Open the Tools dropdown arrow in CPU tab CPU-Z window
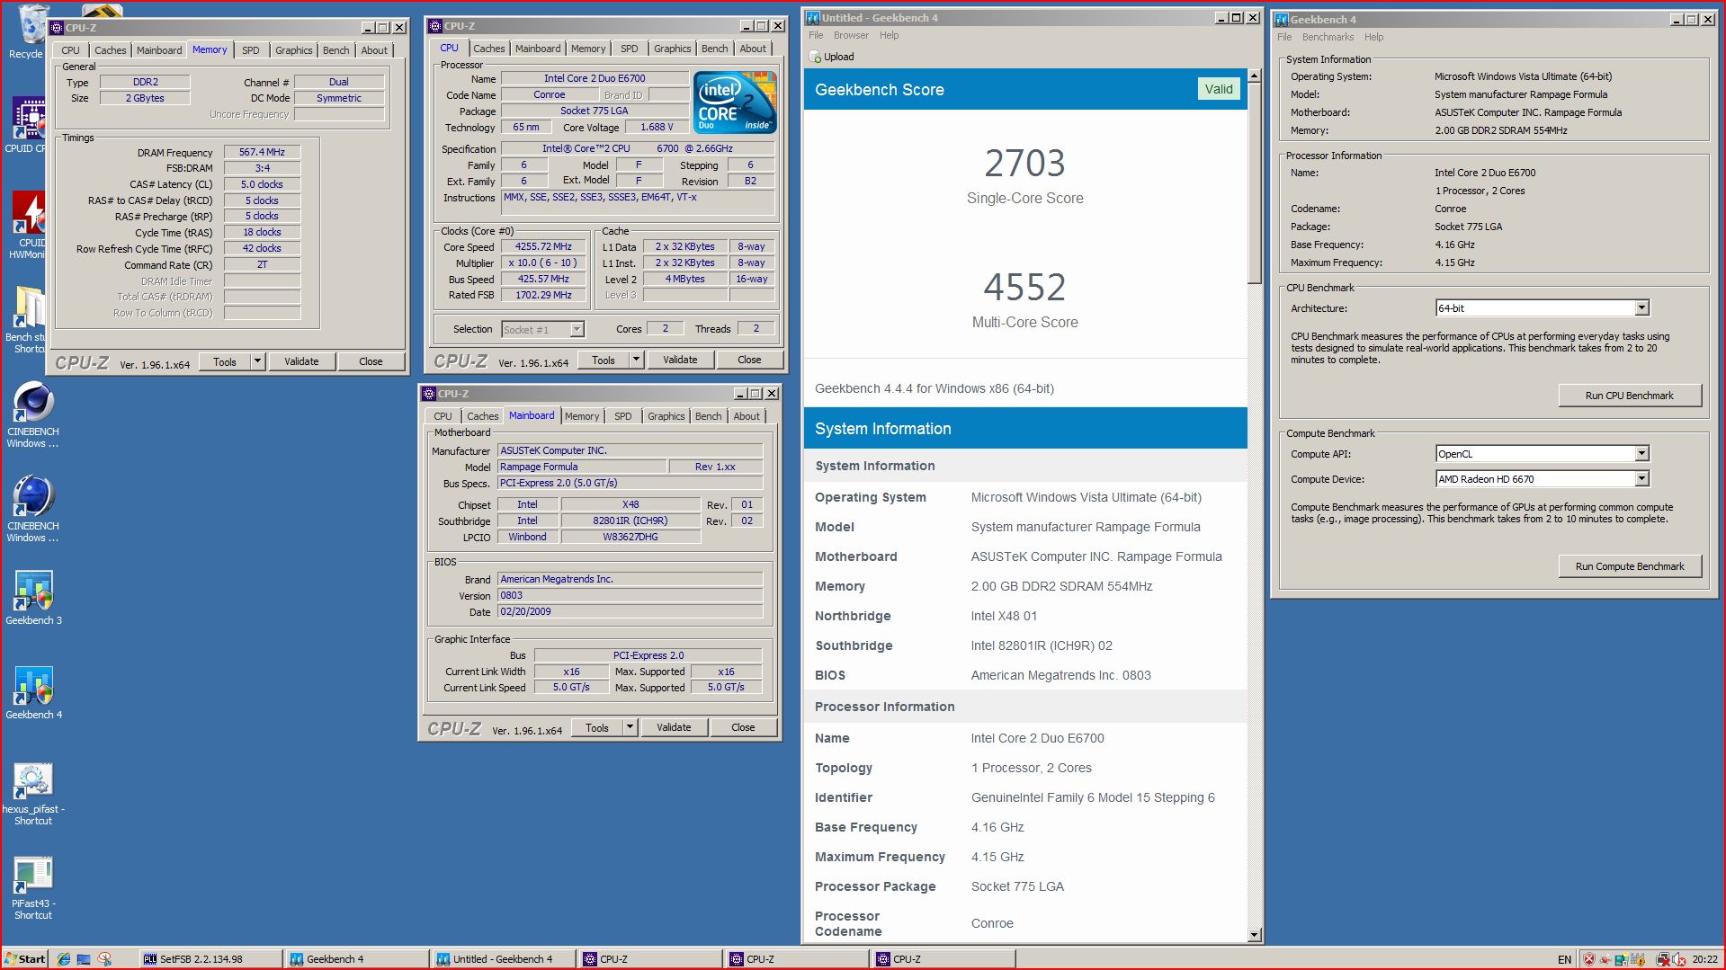The width and height of the screenshot is (1726, 970). pyautogui.click(x=636, y=360)
